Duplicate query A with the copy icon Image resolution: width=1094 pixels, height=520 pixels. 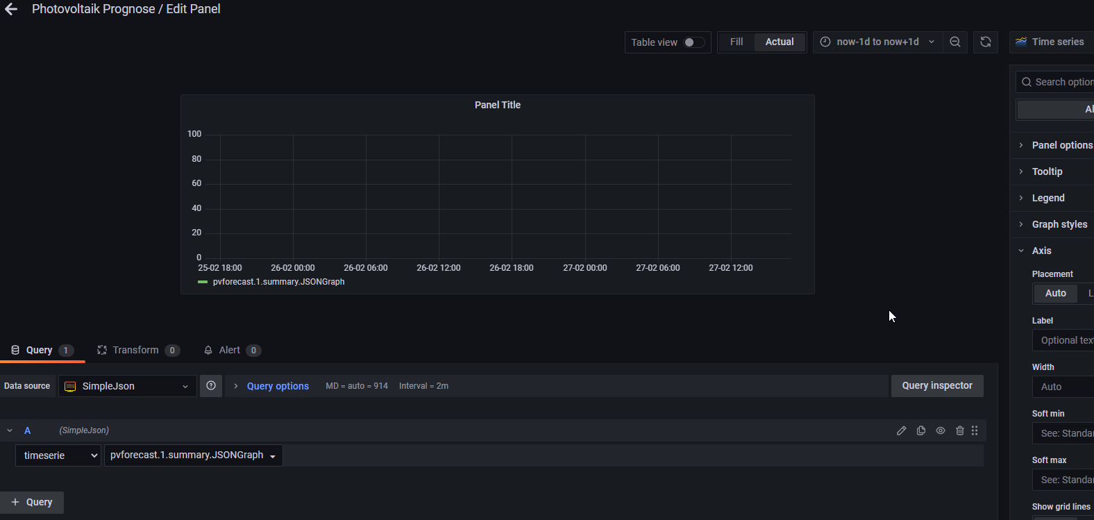921,430
